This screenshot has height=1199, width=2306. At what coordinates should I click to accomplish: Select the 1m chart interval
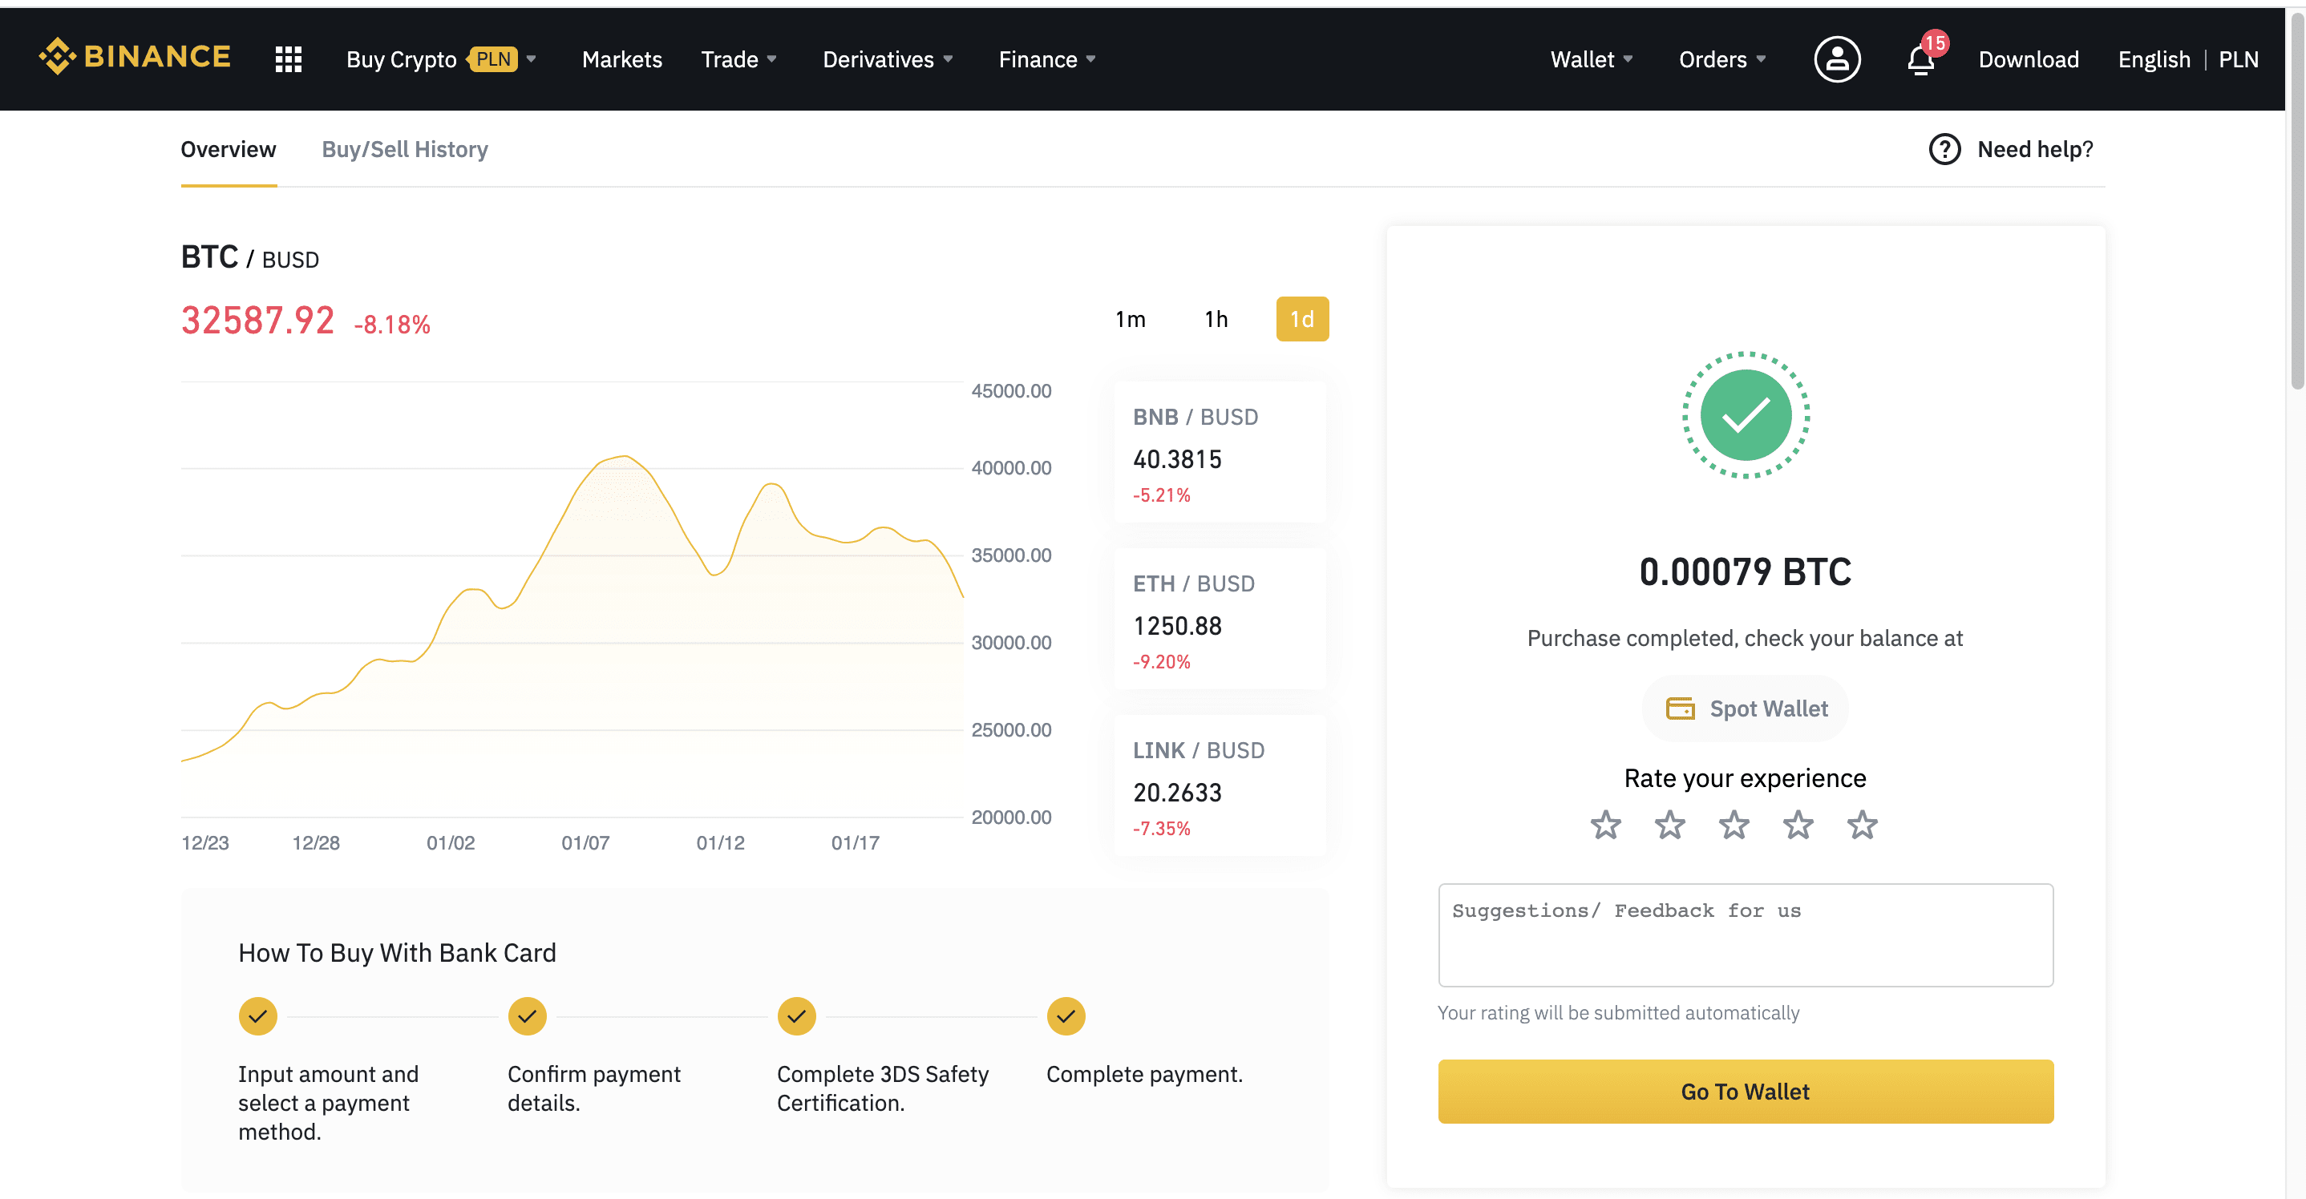click(x=1130, y=318)
